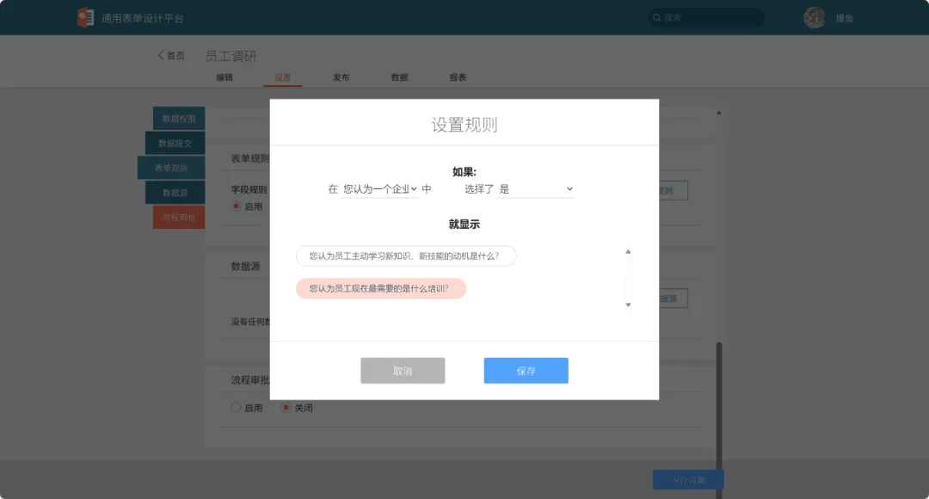Click the 取消 button
The height and width of the screenshot is (499, 929).
coord(403,371)
